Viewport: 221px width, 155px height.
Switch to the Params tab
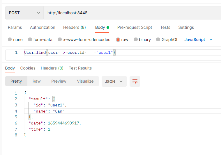coord(15,27)
